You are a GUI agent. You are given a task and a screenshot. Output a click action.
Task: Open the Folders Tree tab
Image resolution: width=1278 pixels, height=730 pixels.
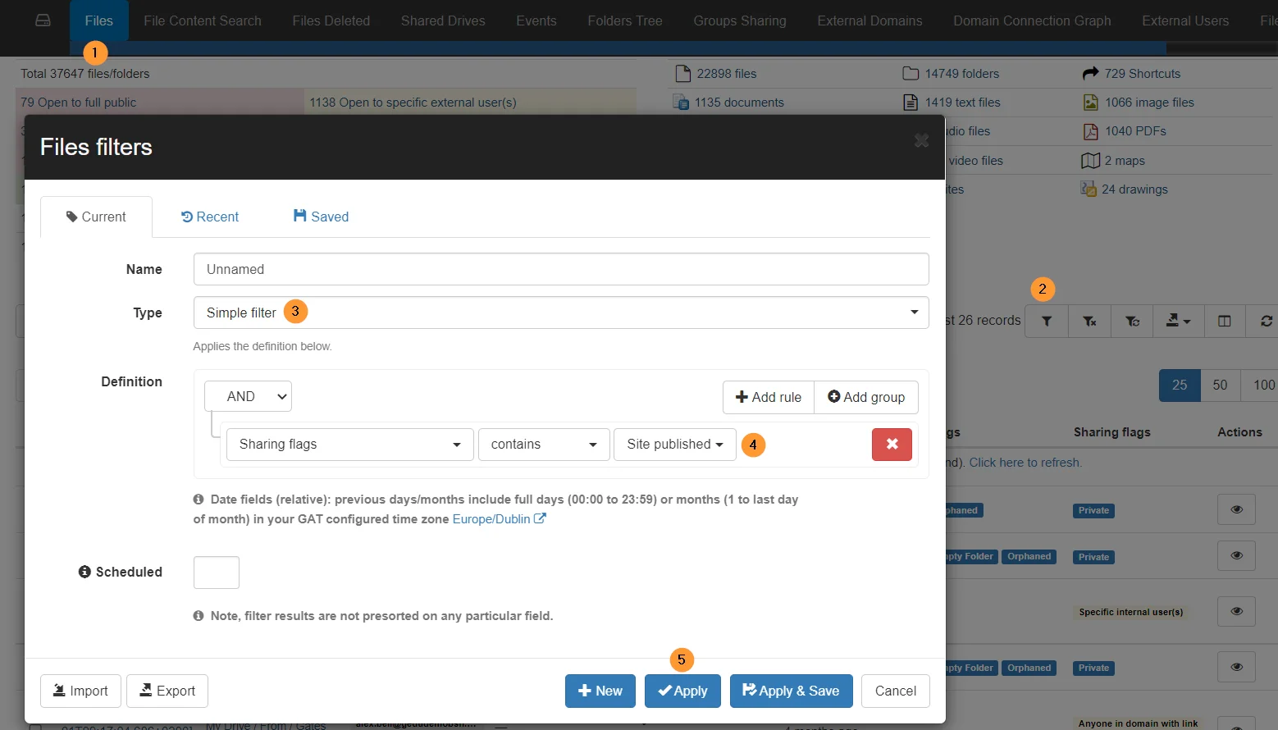click(x=625, y=21)
